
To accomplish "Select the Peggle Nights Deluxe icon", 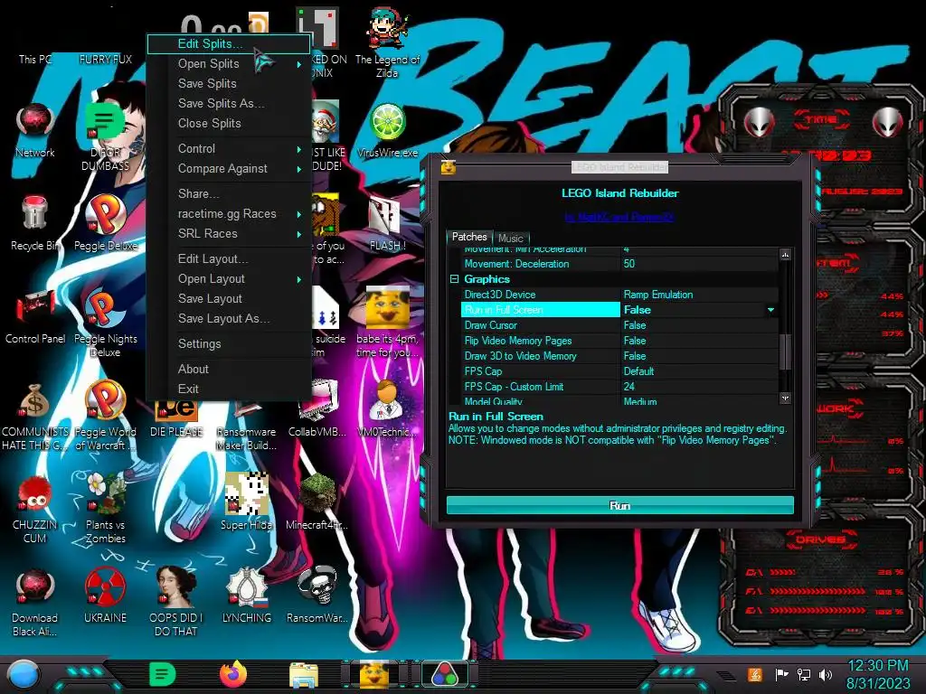I will pyautogui.click(x=105, y=323).
